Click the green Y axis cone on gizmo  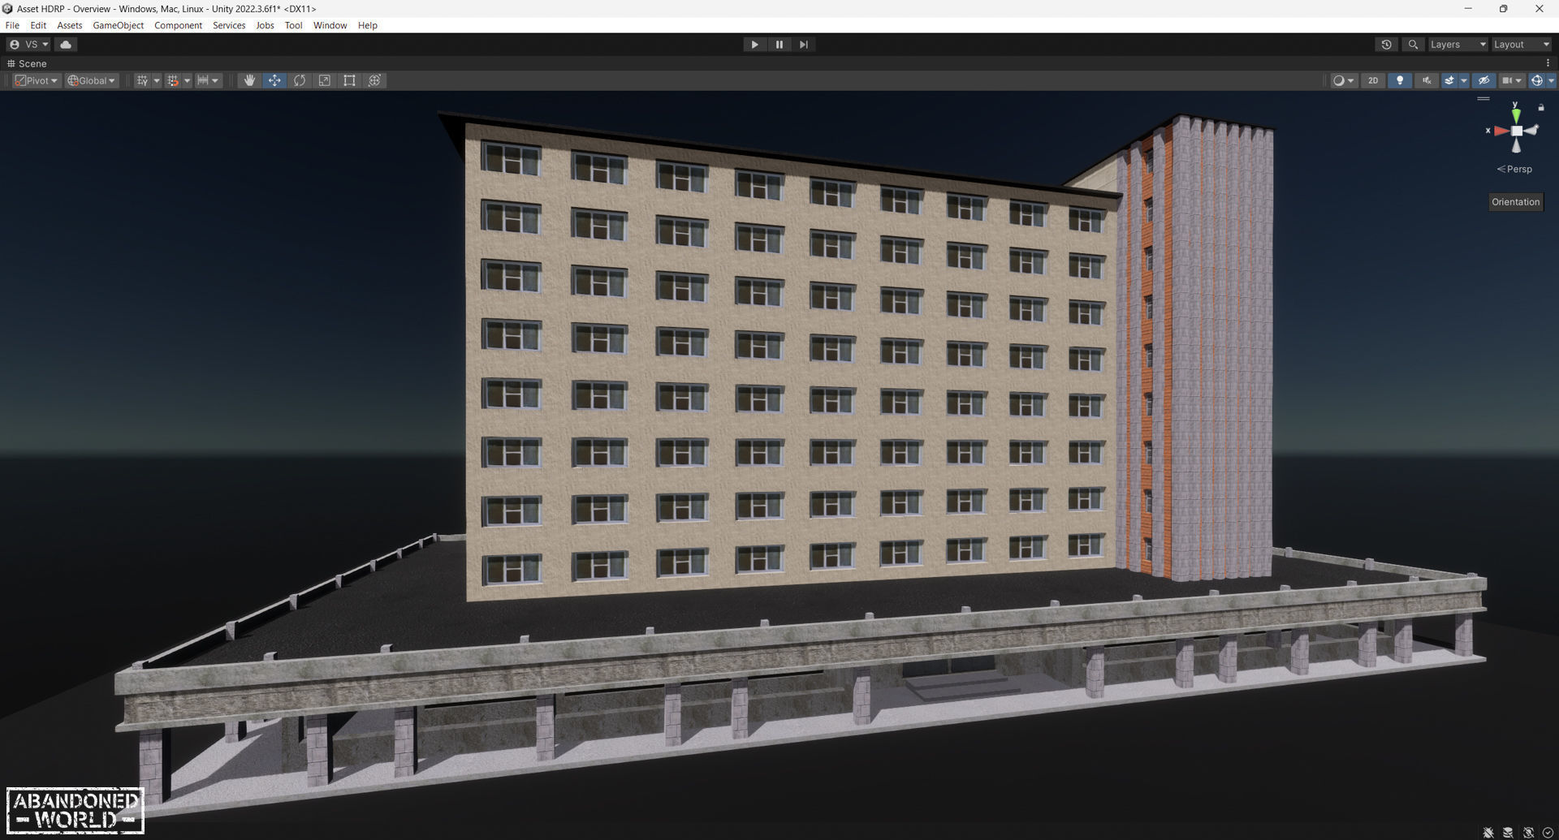tap(1516, 115)
